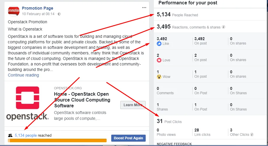Click the Shares count label

pyautogui.click(x=162, y=109)
